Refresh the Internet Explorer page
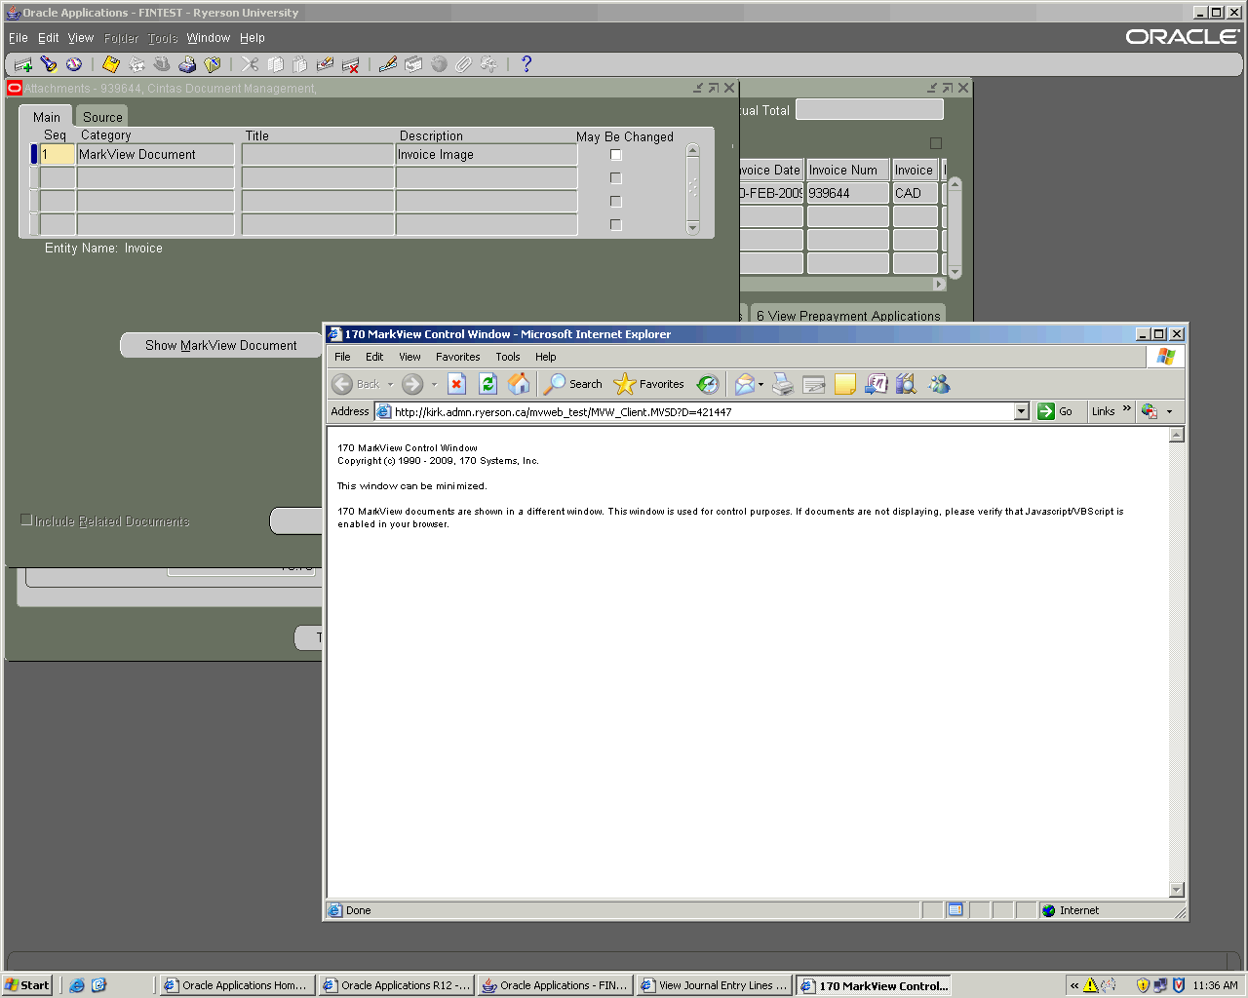1248x998 pixels. click(x=487, y=384)
